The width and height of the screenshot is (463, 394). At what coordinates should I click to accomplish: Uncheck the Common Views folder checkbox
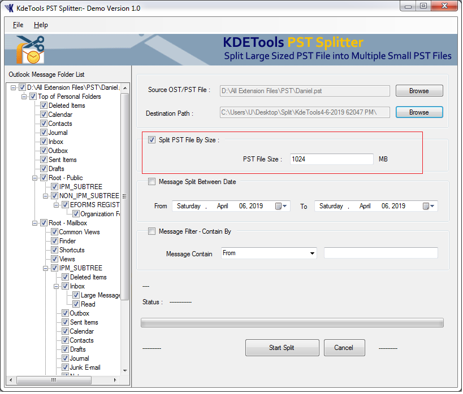55,232
